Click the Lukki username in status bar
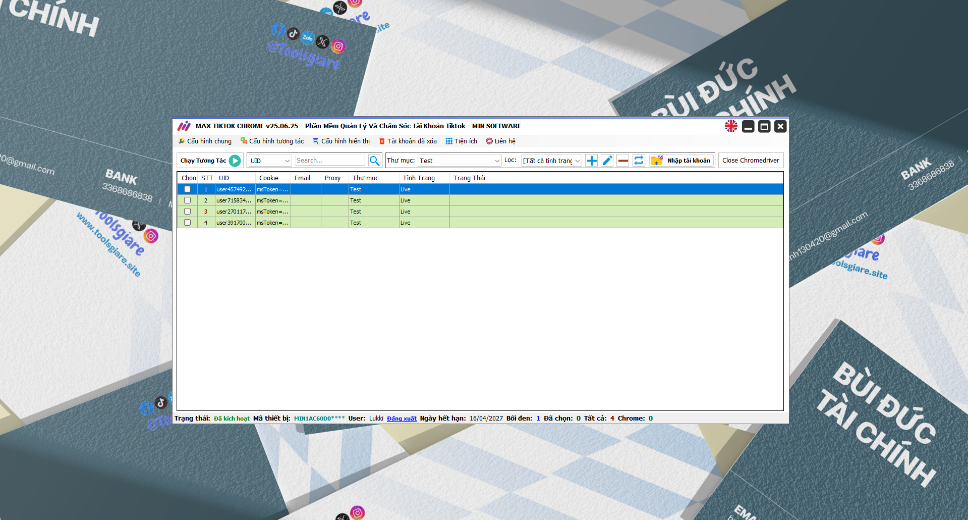The width and height of the screenshot is (968, 520). click(376, 419)
